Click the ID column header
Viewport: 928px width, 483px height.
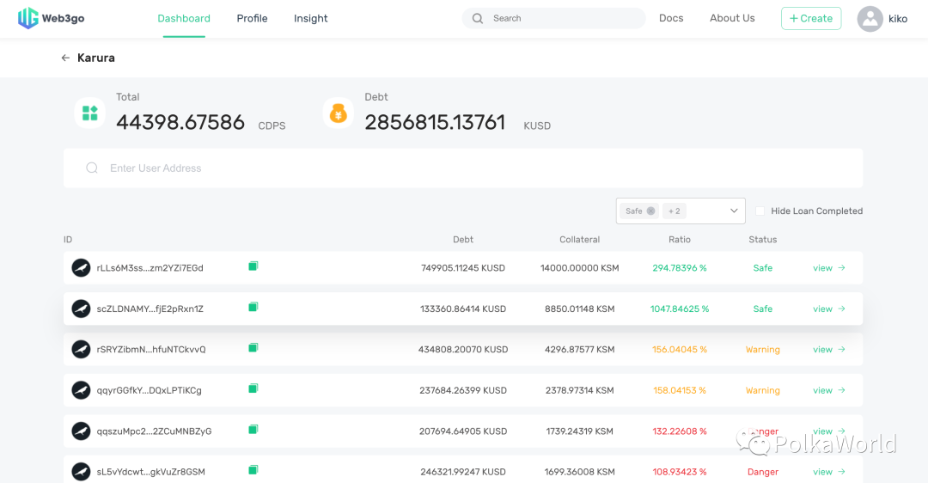click(x=68, y=240)
